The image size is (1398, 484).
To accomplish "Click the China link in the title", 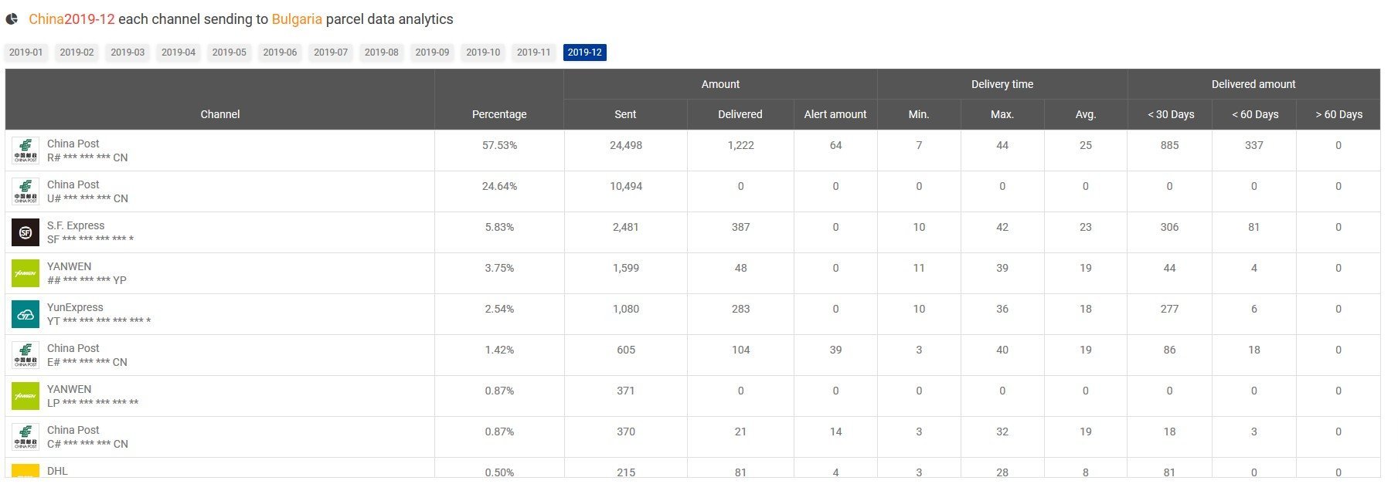I will [x=46, y=19].
